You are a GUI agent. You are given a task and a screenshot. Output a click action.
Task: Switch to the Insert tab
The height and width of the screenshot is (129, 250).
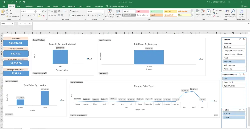pyautogui.click(x=19, y=6)
